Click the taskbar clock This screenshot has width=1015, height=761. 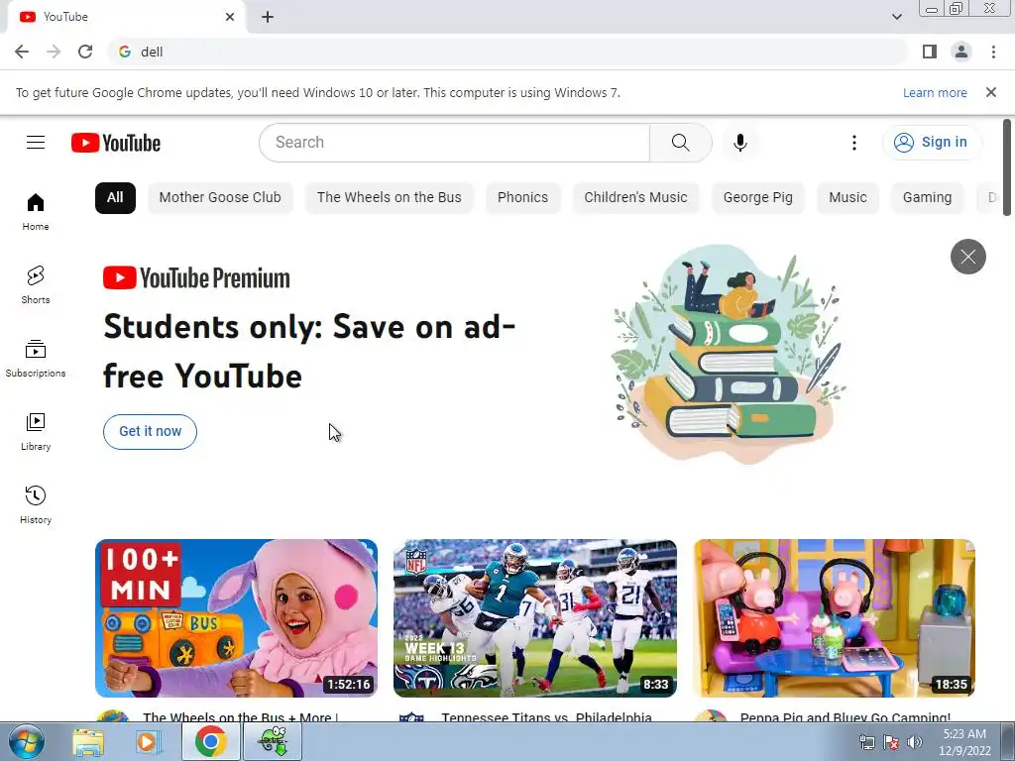point(964,742)
